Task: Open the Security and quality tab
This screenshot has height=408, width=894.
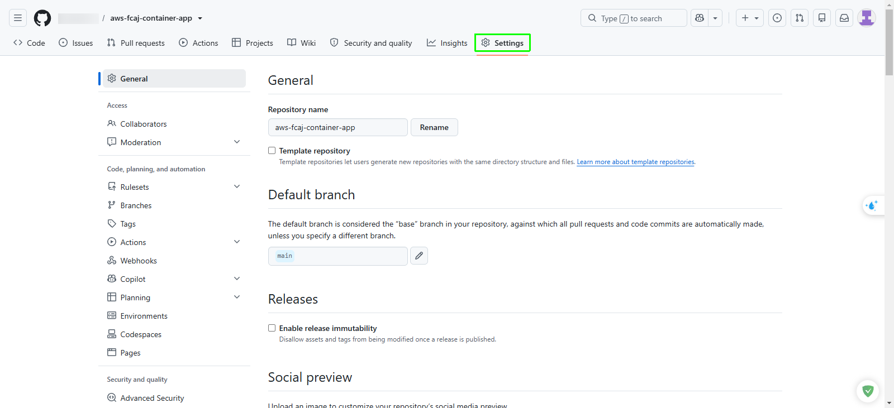Action: pyautogui.click(x=371, y=43)
